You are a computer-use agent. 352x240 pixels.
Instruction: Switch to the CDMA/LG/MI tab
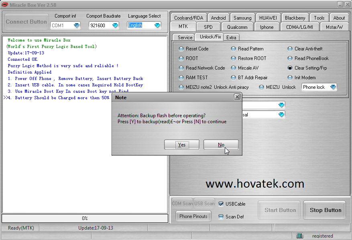click(x=299, y=27)
